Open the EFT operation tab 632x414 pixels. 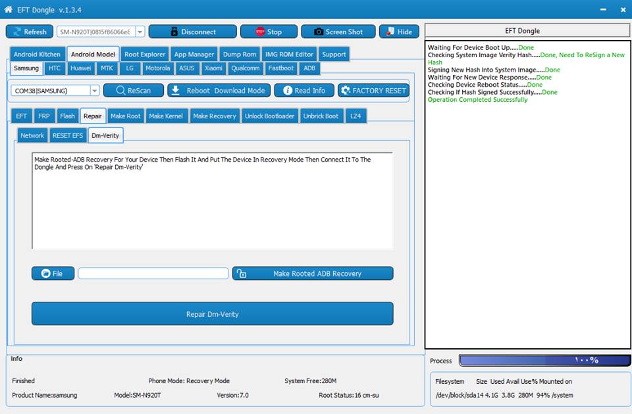[x=21, y=116]
